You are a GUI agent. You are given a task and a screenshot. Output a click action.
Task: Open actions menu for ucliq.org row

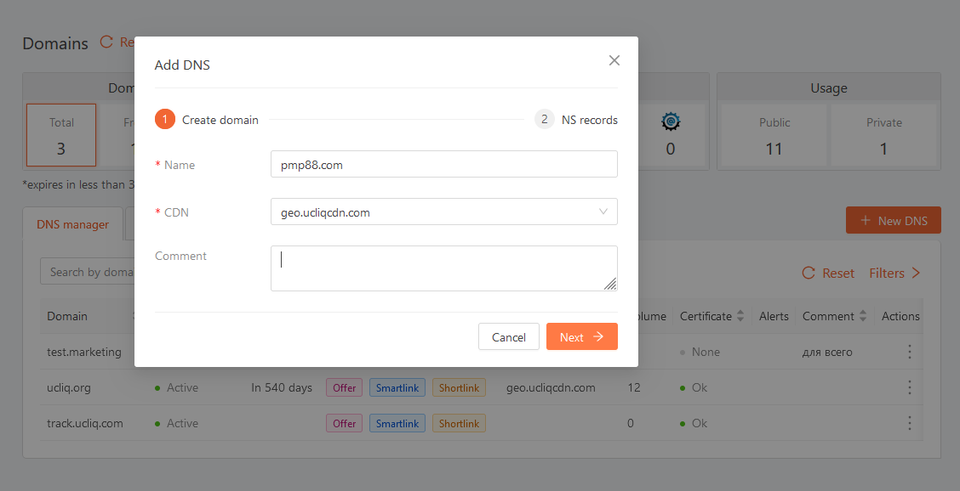[x=910, y=387]
